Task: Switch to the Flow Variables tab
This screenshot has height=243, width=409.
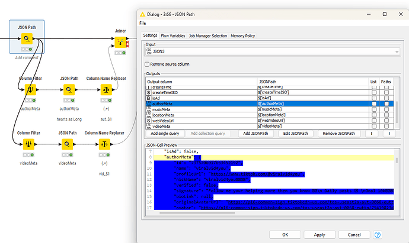Action: [173, 36]
